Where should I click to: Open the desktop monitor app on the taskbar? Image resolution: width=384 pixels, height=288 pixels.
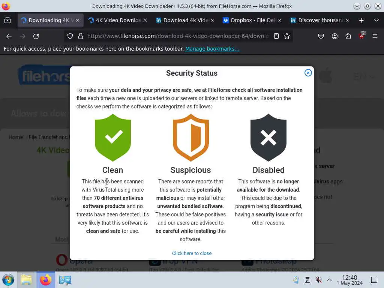click(65, 280)
